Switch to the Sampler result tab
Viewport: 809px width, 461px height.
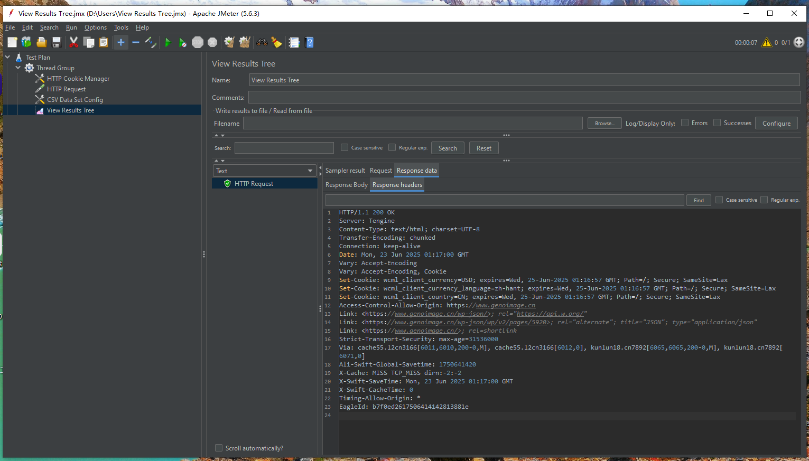345,171
